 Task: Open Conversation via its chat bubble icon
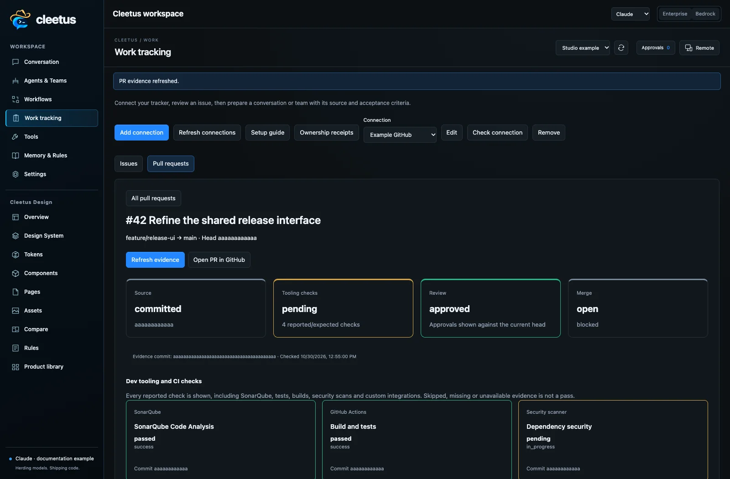(16, 62)
